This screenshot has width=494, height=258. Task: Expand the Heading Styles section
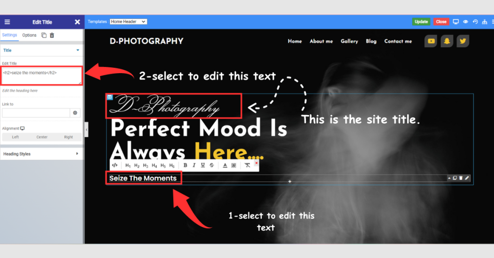coord(41,154)
